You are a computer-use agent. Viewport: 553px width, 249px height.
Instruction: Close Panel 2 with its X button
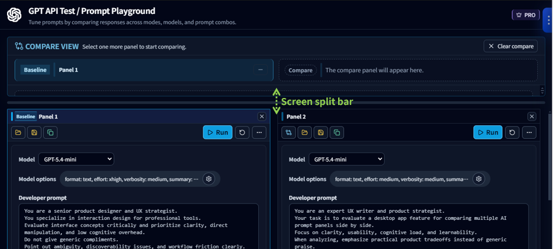[531, 117]
